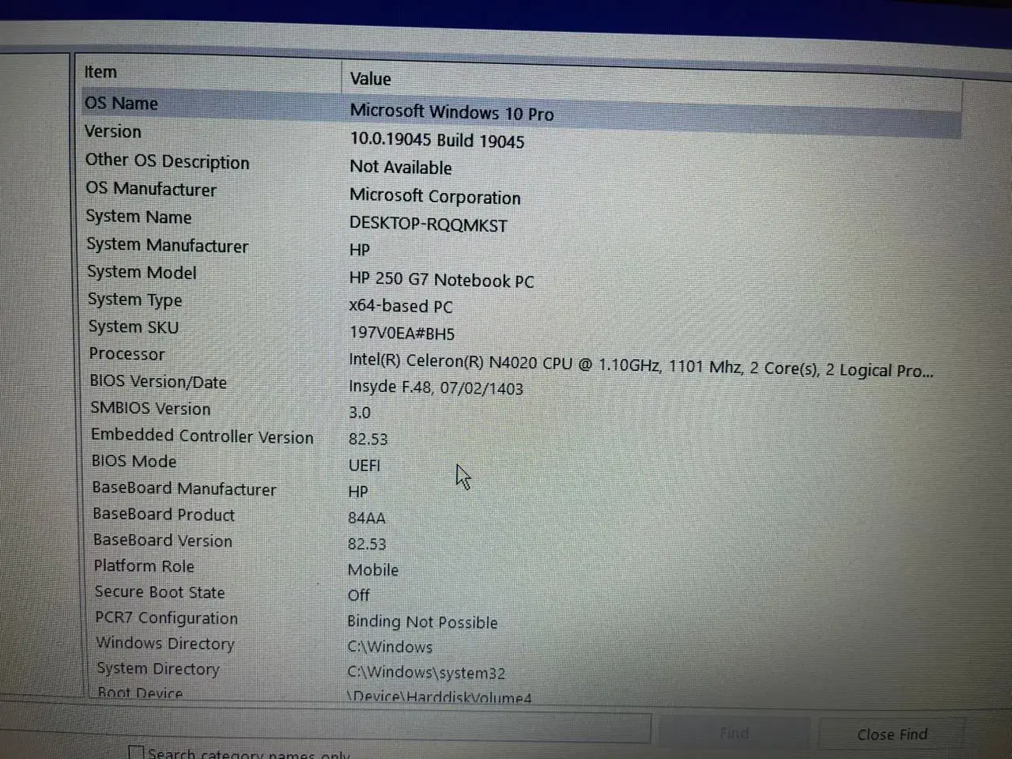1012x759 pixels.
Task: Click the Mobile value
Action: [373, 570]
